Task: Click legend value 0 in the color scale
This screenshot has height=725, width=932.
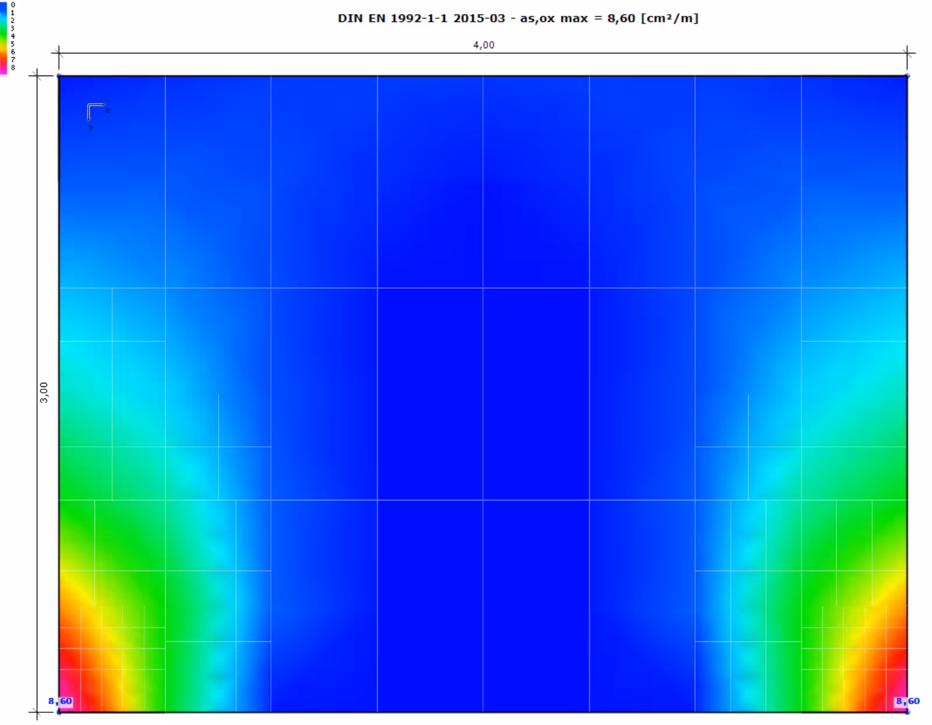Action: pos(13,5)
